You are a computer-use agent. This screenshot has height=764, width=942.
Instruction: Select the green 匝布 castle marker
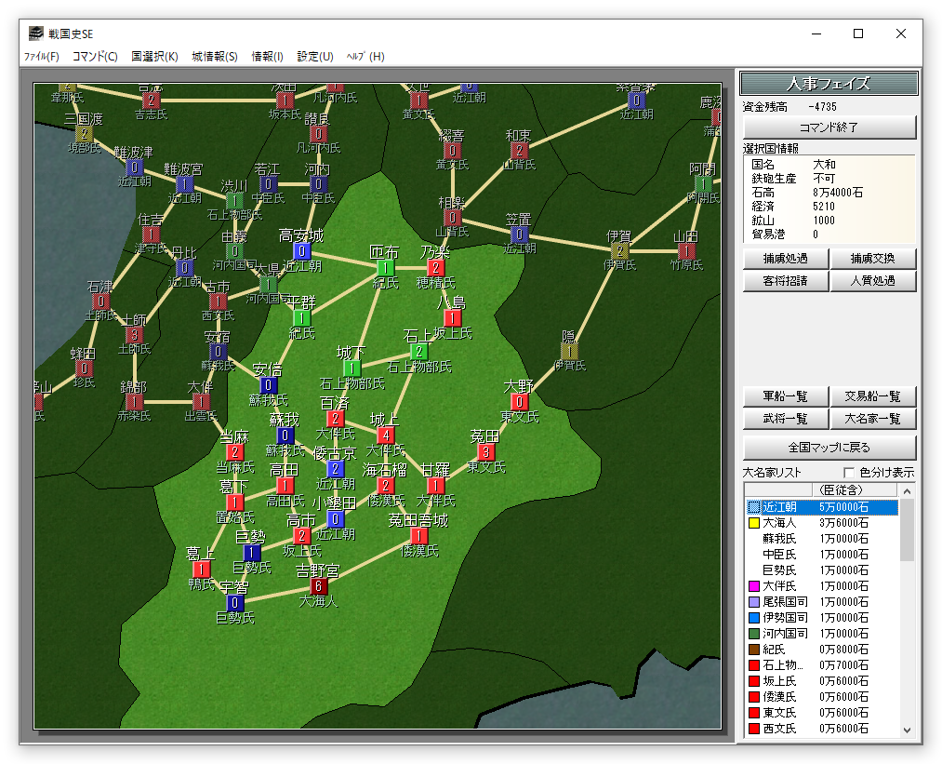(x=385, y=269)
